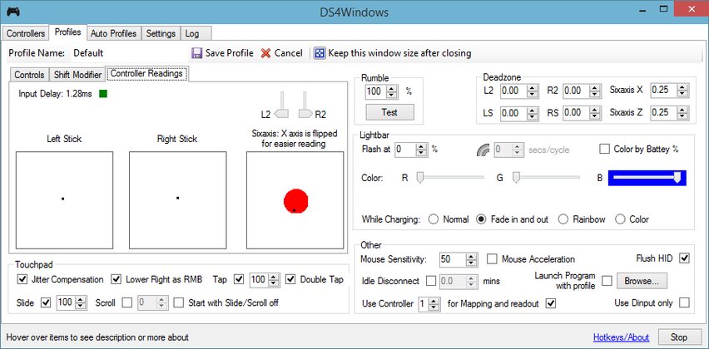Viewport: 709px width, 349px height.
Task: Enable Launch Program with profile checkbox
Action: (x=607, y=281)
